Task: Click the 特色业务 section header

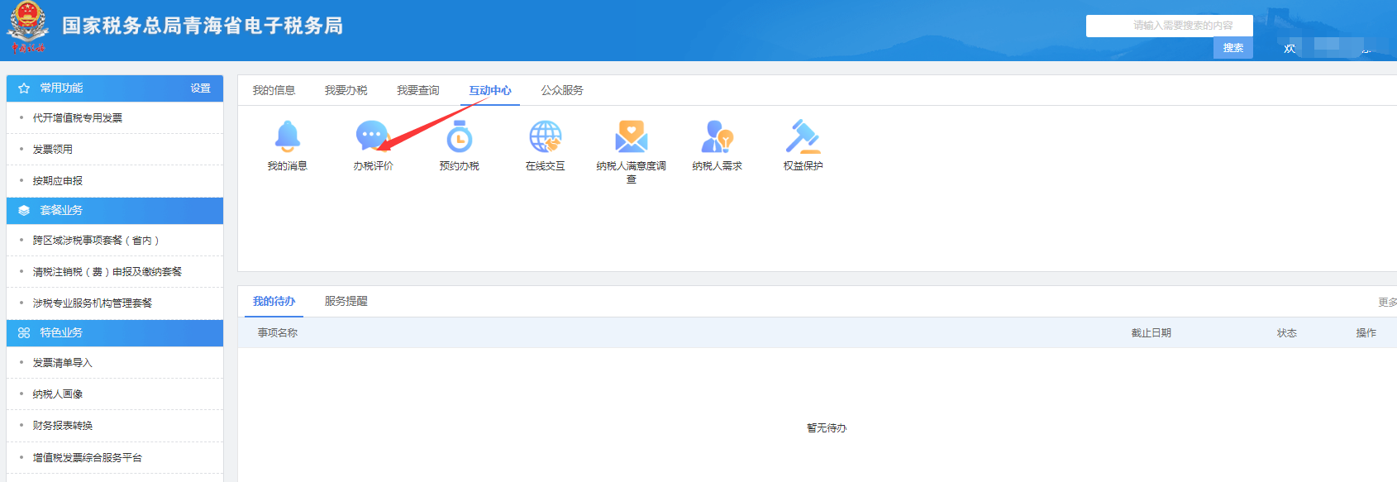Action: pyautogui.click(x=115, y=332)
